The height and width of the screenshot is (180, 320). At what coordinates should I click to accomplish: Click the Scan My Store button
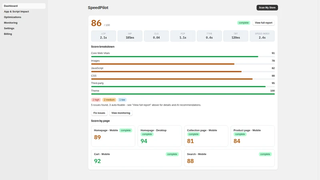[x=267, y=8]
